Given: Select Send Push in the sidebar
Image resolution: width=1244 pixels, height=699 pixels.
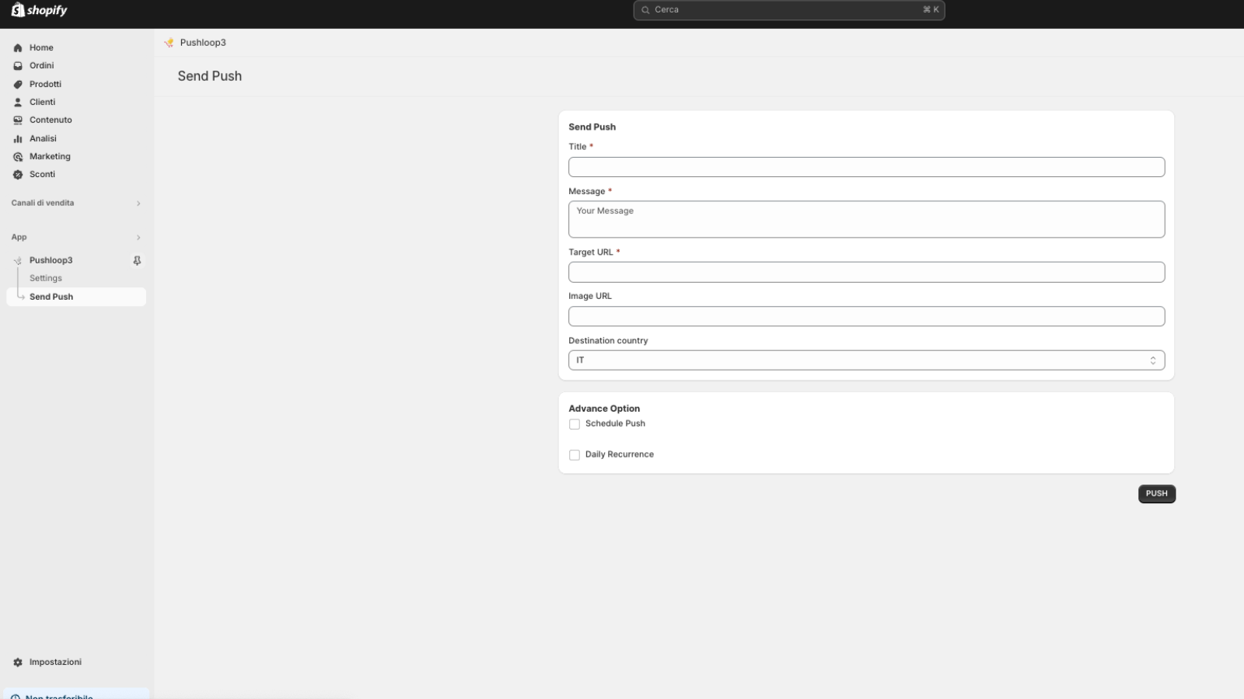Looking at the screenshot, I should pyautogui.click(x=76, y=297).
